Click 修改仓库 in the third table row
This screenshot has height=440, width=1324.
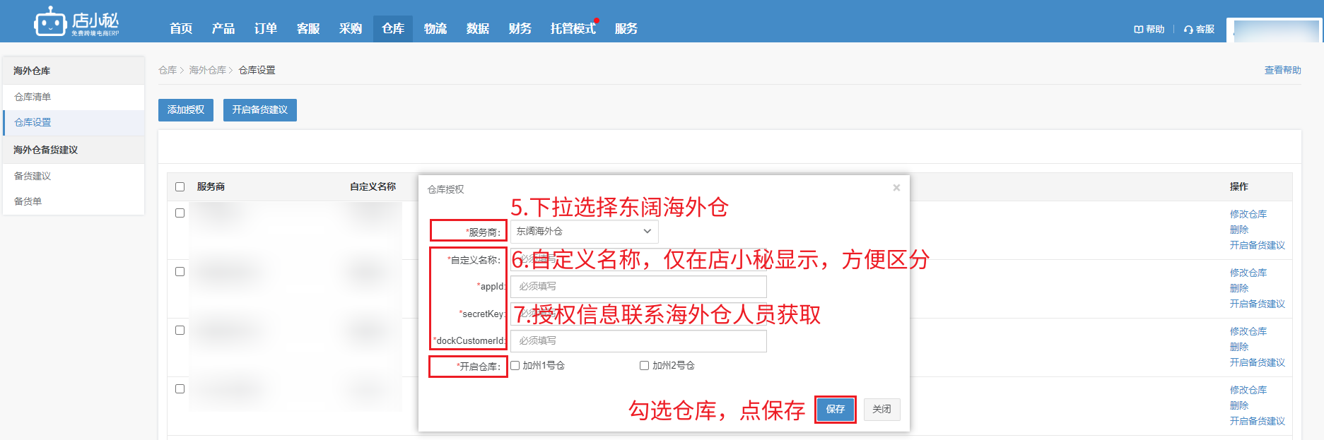pyautogui.click(x=1248, y=331)
